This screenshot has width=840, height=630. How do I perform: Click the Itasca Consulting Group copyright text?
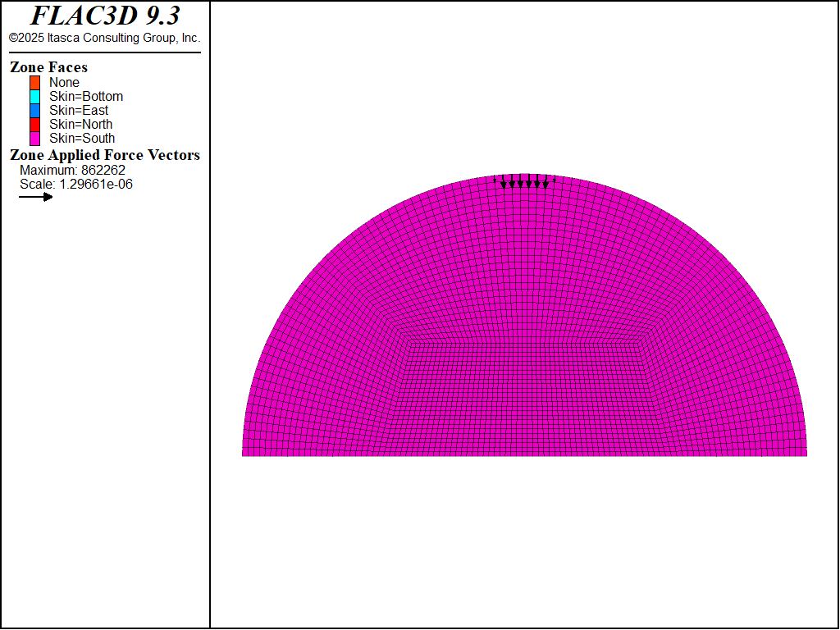(104, 38)
